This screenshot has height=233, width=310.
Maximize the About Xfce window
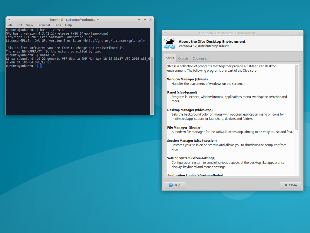294,33
